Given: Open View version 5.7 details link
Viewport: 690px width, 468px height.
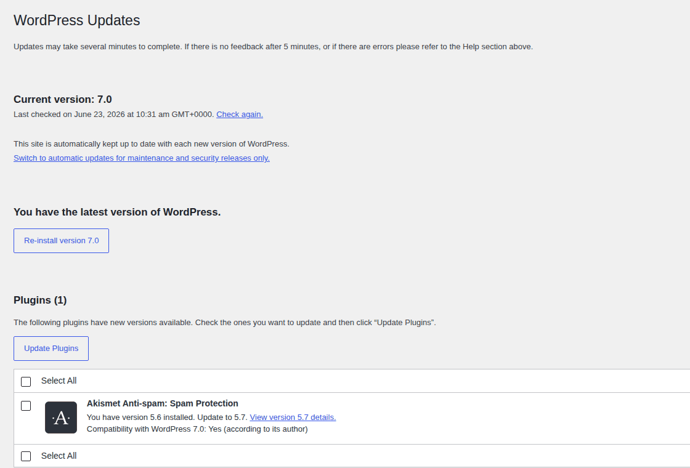Looking at the screenshot, I should pos(293,418).
